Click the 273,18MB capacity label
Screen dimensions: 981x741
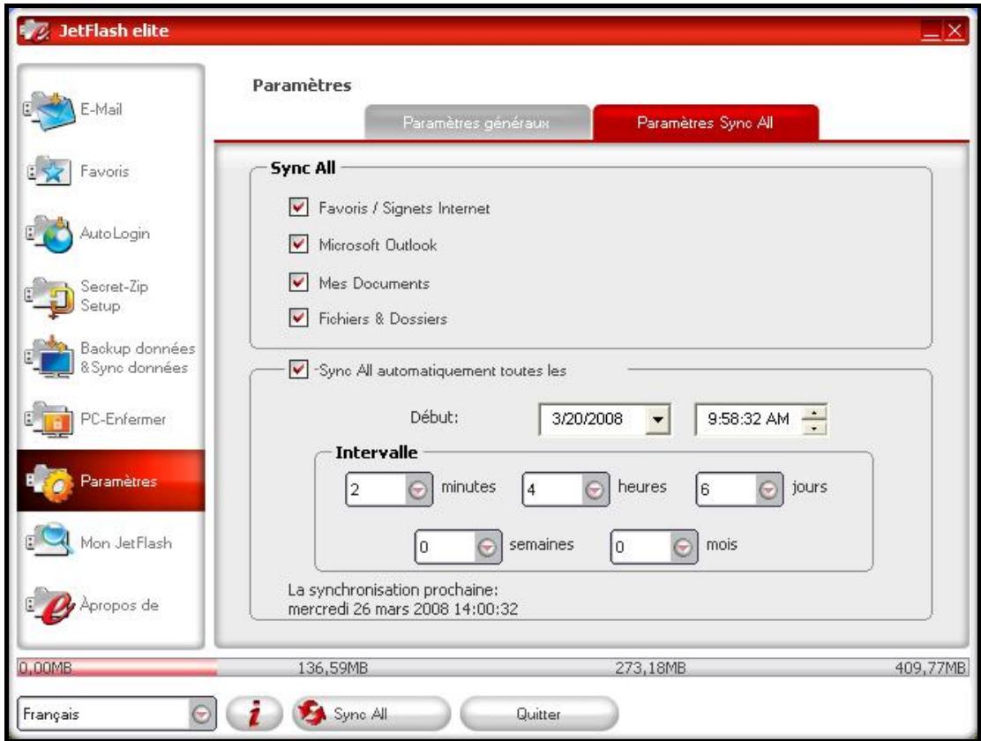click(x=650, y=669)
